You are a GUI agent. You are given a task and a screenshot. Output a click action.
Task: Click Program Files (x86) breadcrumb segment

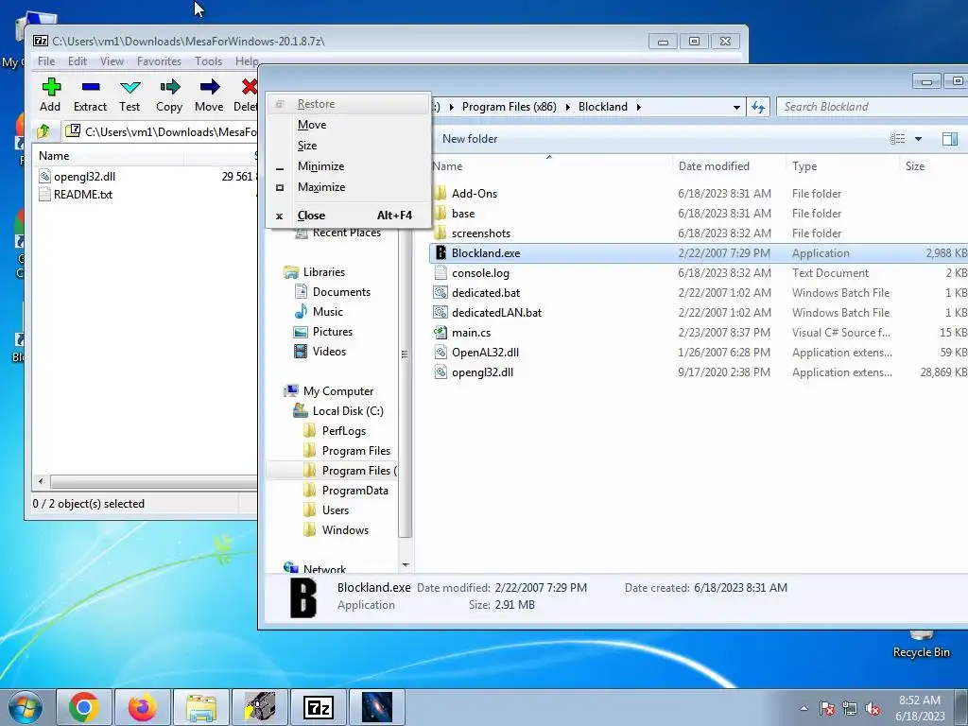(509, 107)
